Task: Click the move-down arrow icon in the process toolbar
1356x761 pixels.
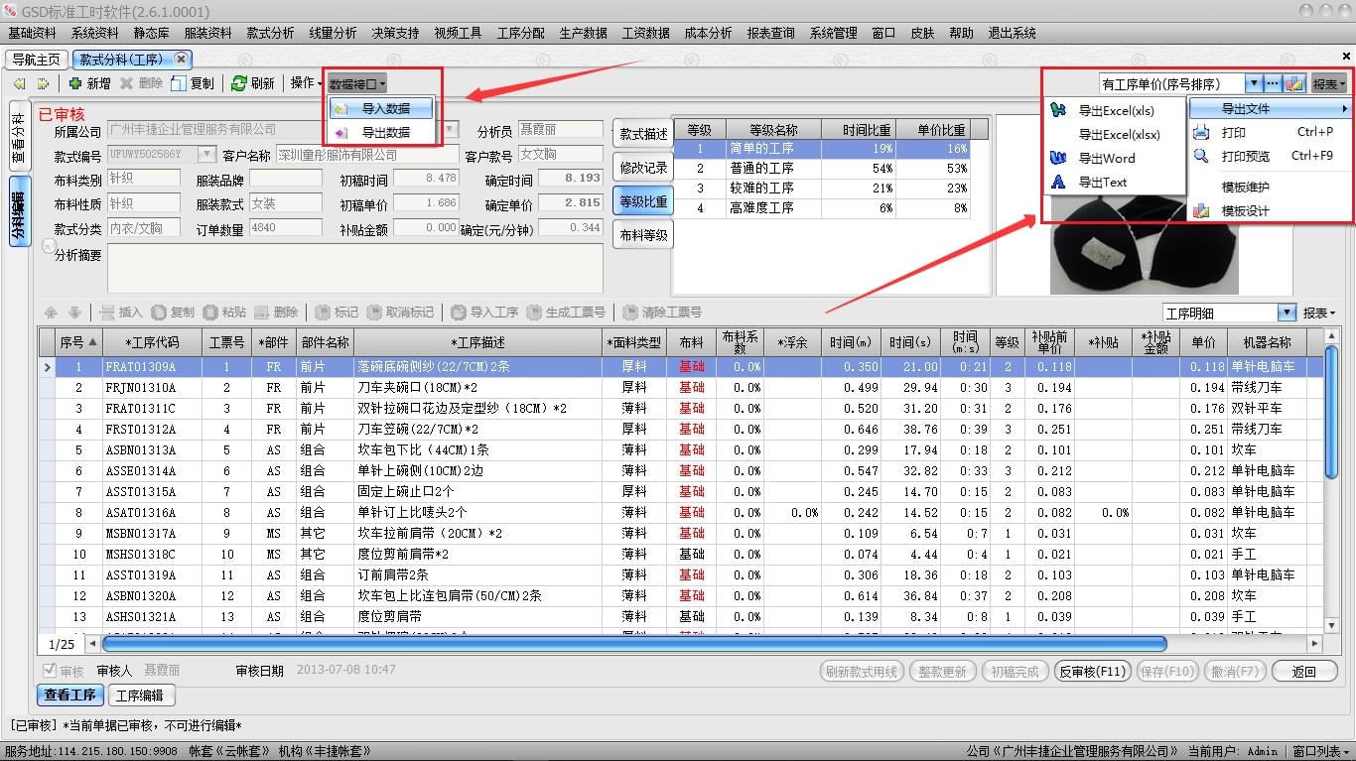Action: [74, 313]
